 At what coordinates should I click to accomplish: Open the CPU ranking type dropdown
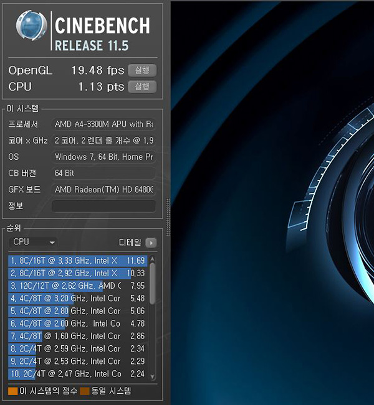[x=34, y=242]
